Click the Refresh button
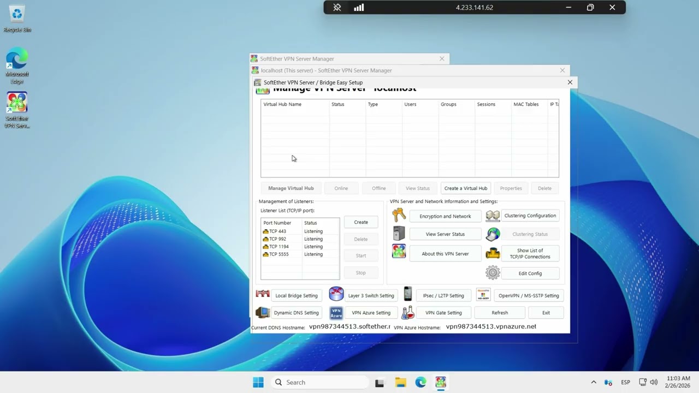The height and width of the screenshot is (393, 699). 500,313
